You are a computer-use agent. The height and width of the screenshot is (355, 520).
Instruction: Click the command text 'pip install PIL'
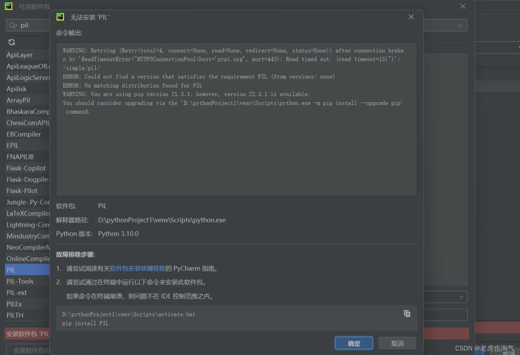(86, 323)
